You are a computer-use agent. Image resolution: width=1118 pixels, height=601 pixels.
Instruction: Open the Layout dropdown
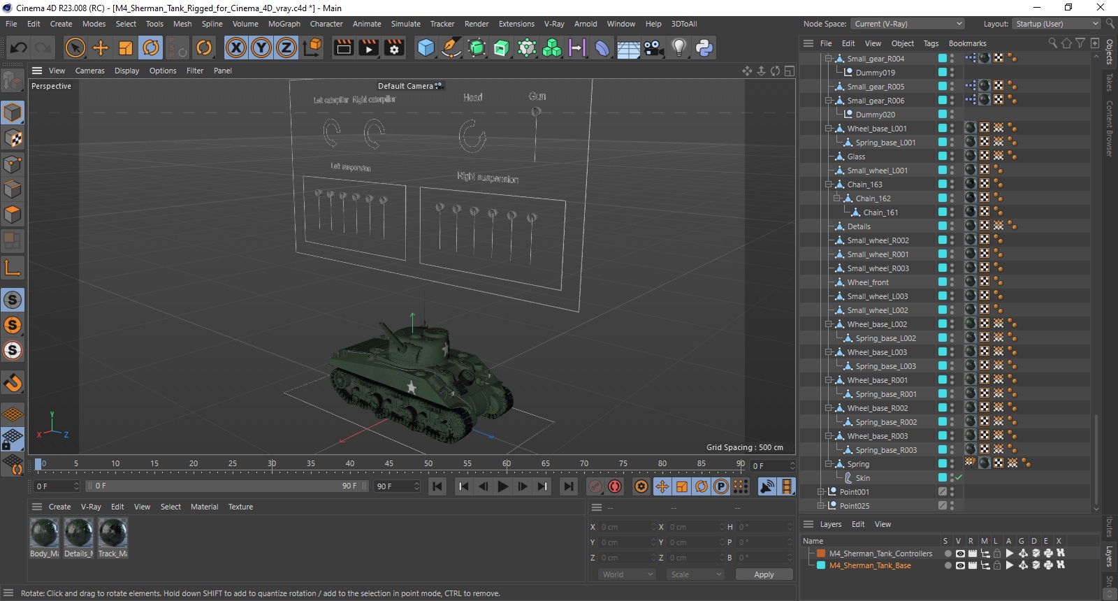coord(1056,24)
